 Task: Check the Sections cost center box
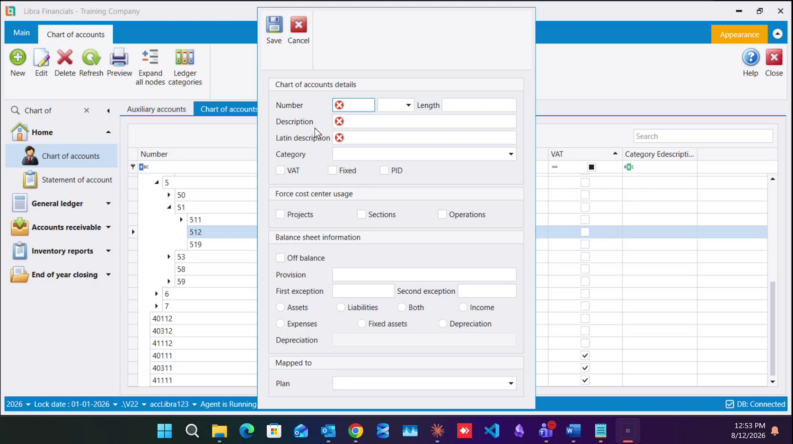click(x=361, y=214)
